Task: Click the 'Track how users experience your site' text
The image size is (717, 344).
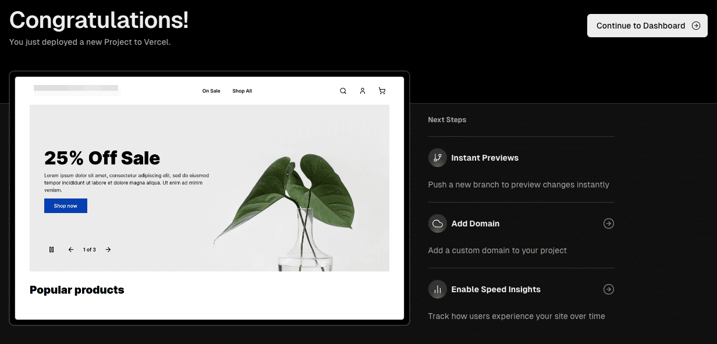Action: 516,316
